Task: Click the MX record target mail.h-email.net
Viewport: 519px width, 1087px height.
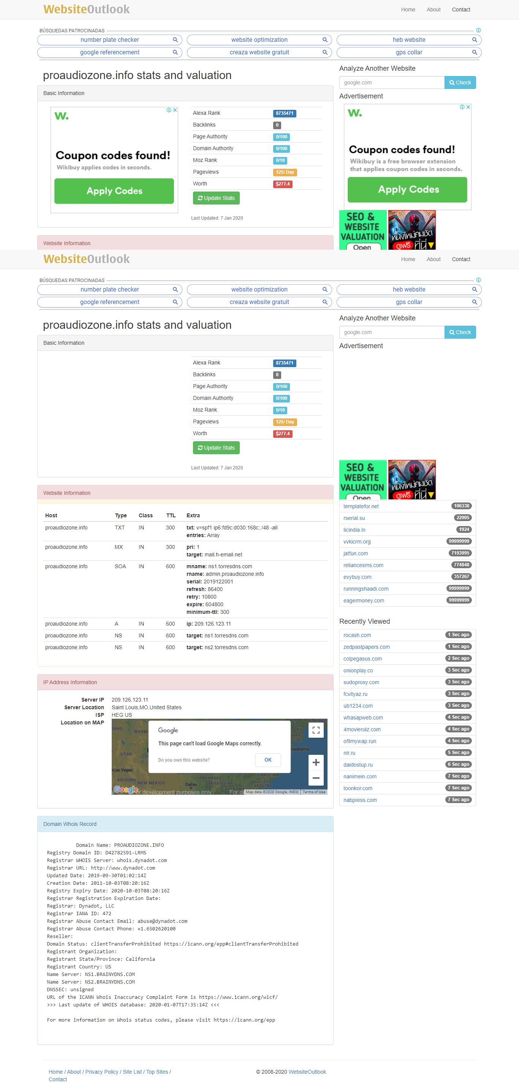Action: 223,555
